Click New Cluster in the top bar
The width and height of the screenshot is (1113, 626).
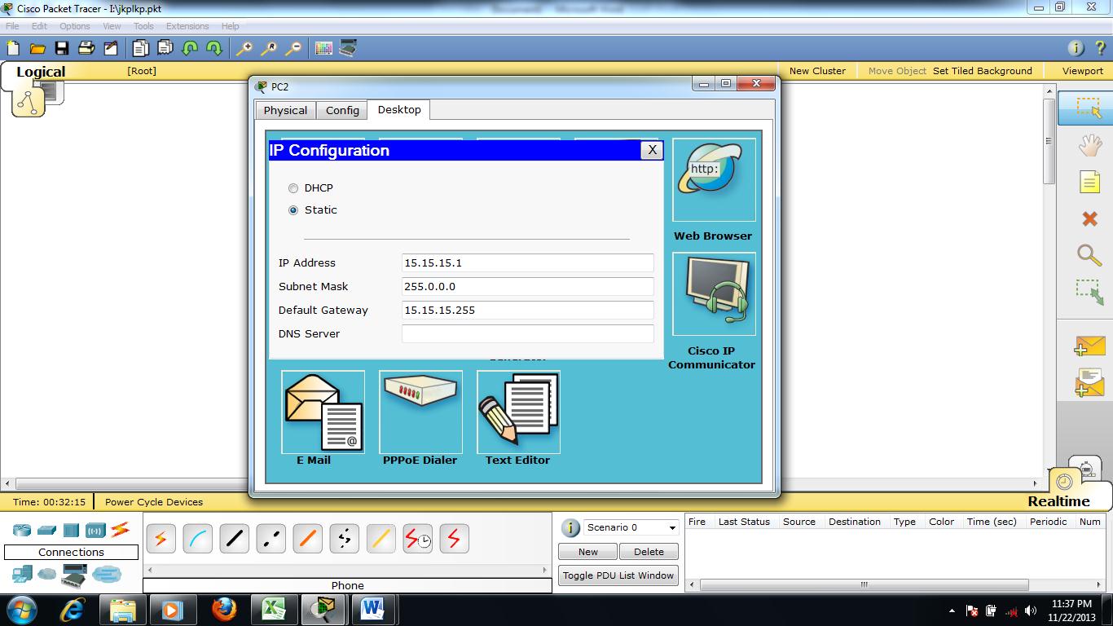[x=817, y=71]
